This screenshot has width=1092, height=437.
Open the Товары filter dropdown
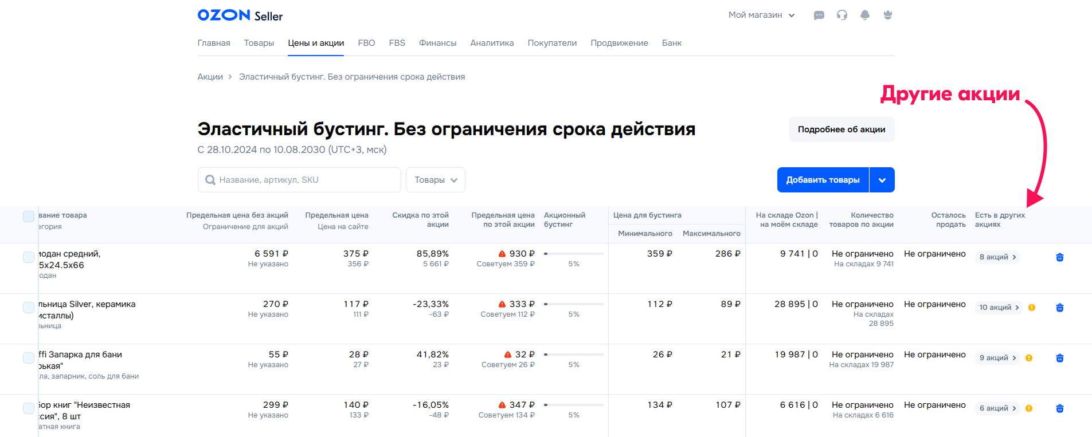[436, 180]
